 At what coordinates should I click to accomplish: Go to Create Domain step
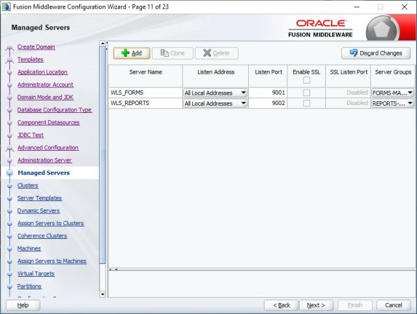point(36,47)
